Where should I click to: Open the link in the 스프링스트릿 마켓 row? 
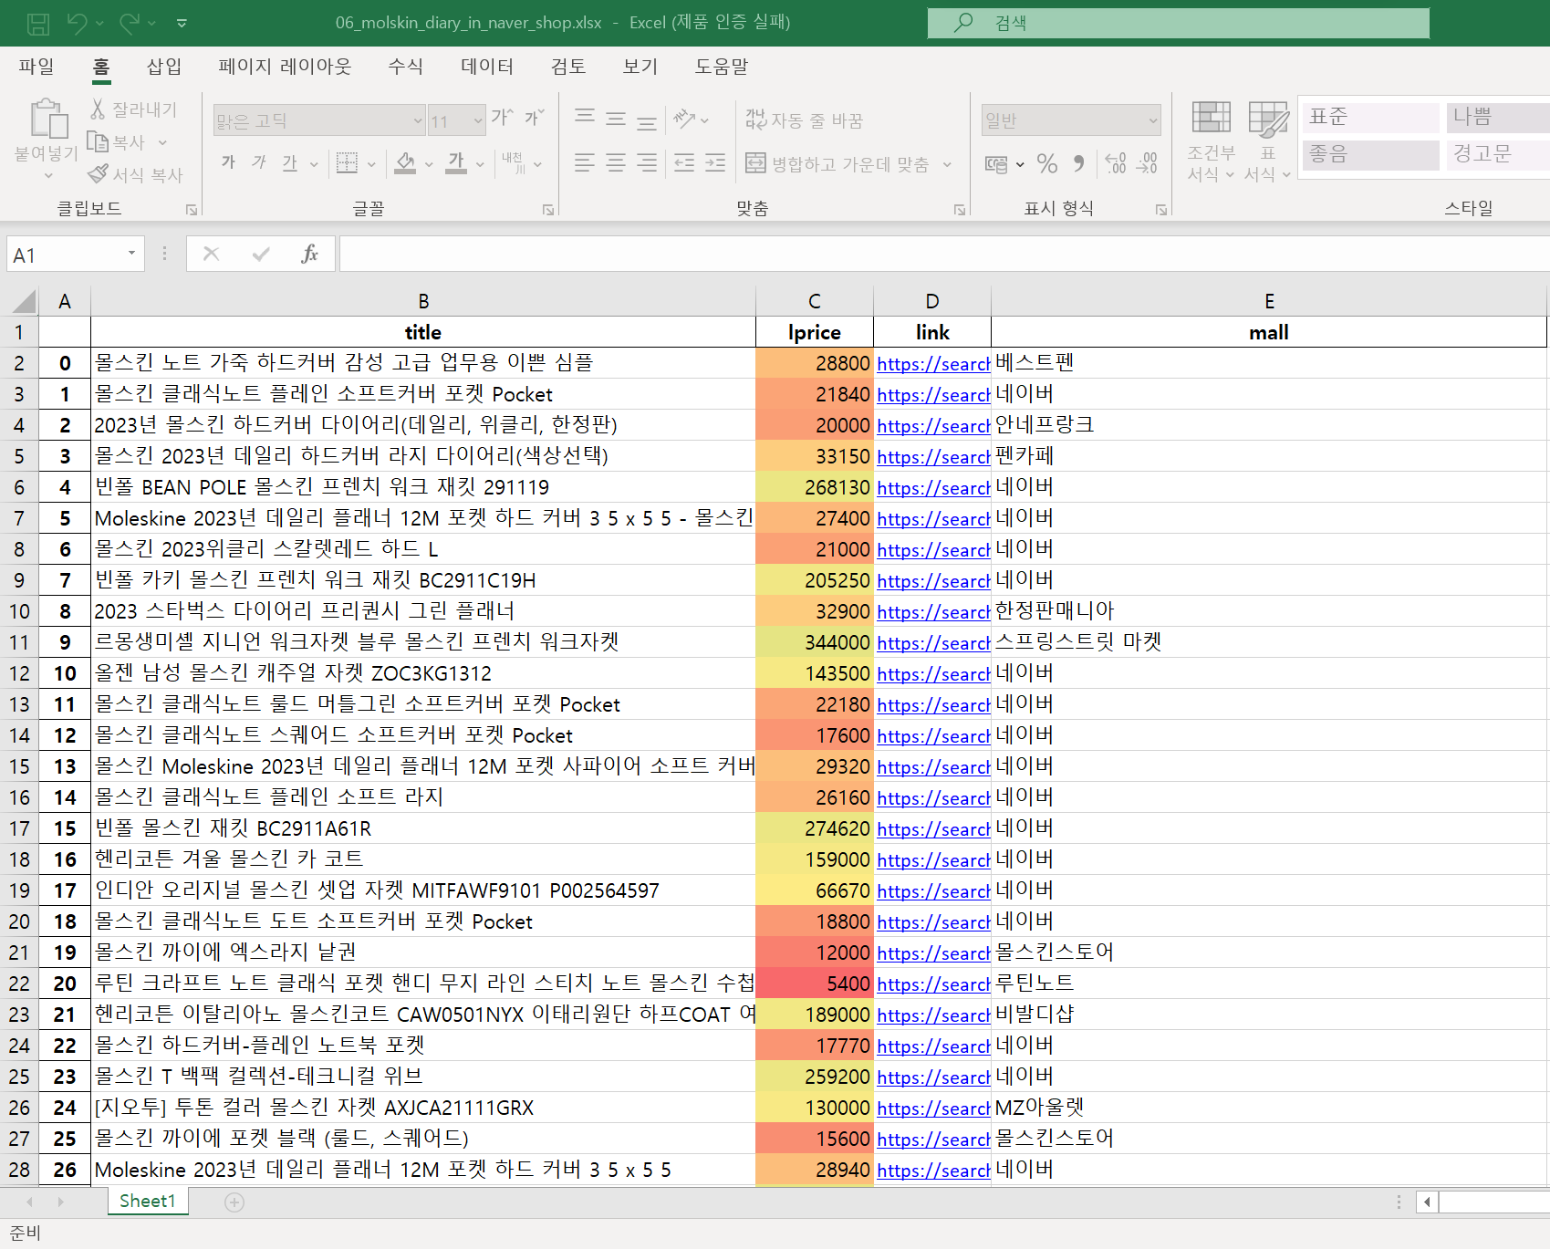tap(933, 643)
